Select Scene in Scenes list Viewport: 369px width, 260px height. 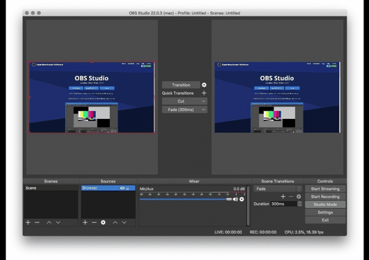[51, 188]
